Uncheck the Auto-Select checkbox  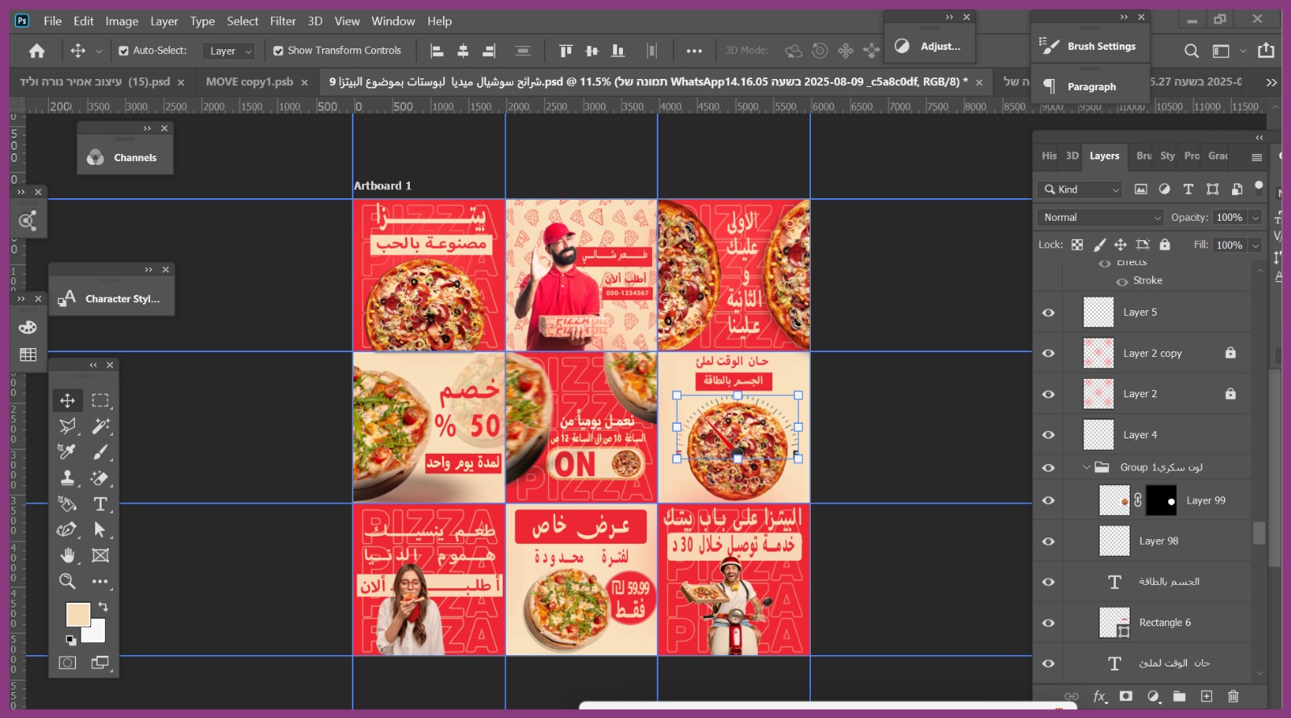pos(123,51)
